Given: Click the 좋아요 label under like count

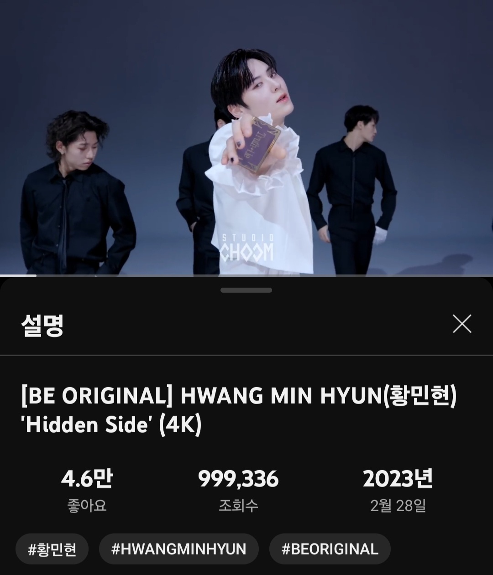Looking at the screenshot, I should (87, 506).
